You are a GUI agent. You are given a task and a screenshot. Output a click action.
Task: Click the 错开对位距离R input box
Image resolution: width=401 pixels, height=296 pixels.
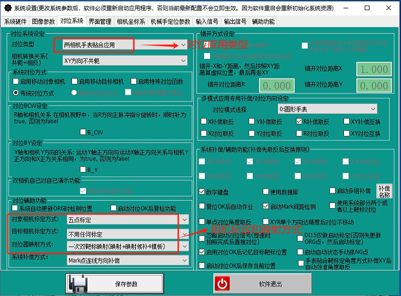pyautogui.click(x=277, y=85)
